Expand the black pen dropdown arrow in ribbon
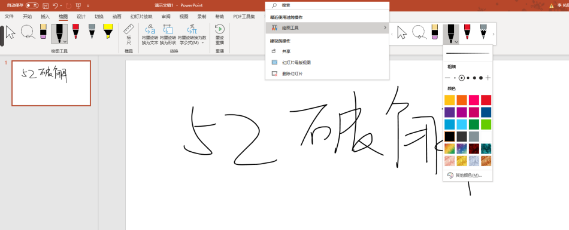The width and height of the screenshot is (569, 230). pos(65,42)
